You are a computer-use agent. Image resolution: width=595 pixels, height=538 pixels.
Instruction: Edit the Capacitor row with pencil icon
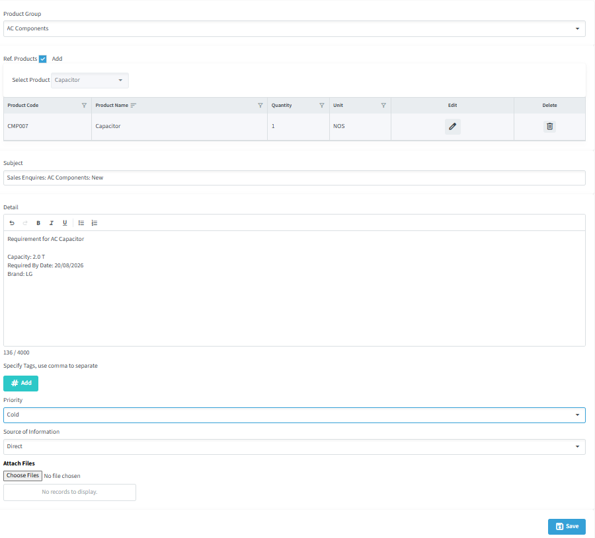453,127
